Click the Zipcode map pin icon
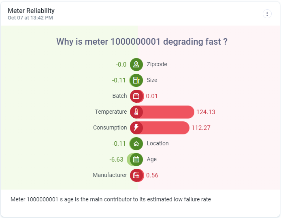Image resolution: width=281 pixels, height=218 pixels. point(136,65)
